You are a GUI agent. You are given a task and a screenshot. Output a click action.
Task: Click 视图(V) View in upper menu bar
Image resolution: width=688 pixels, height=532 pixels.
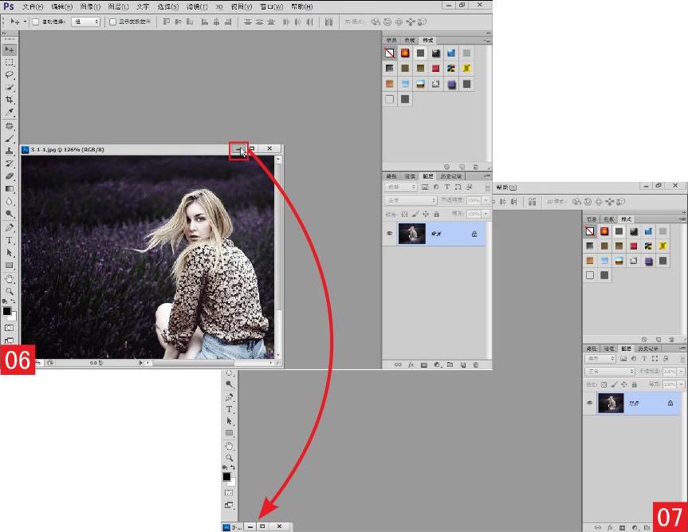coord(242,6)
